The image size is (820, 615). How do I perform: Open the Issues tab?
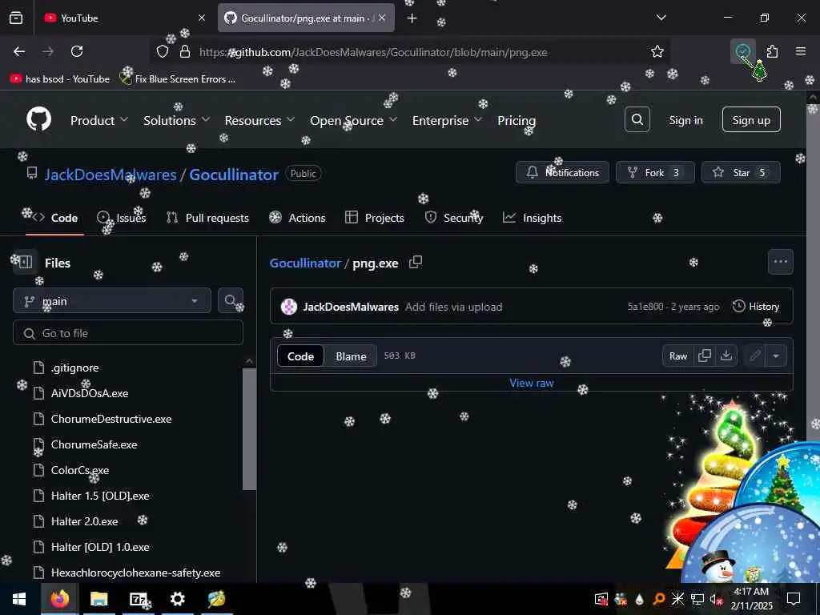tap(122, 218)
